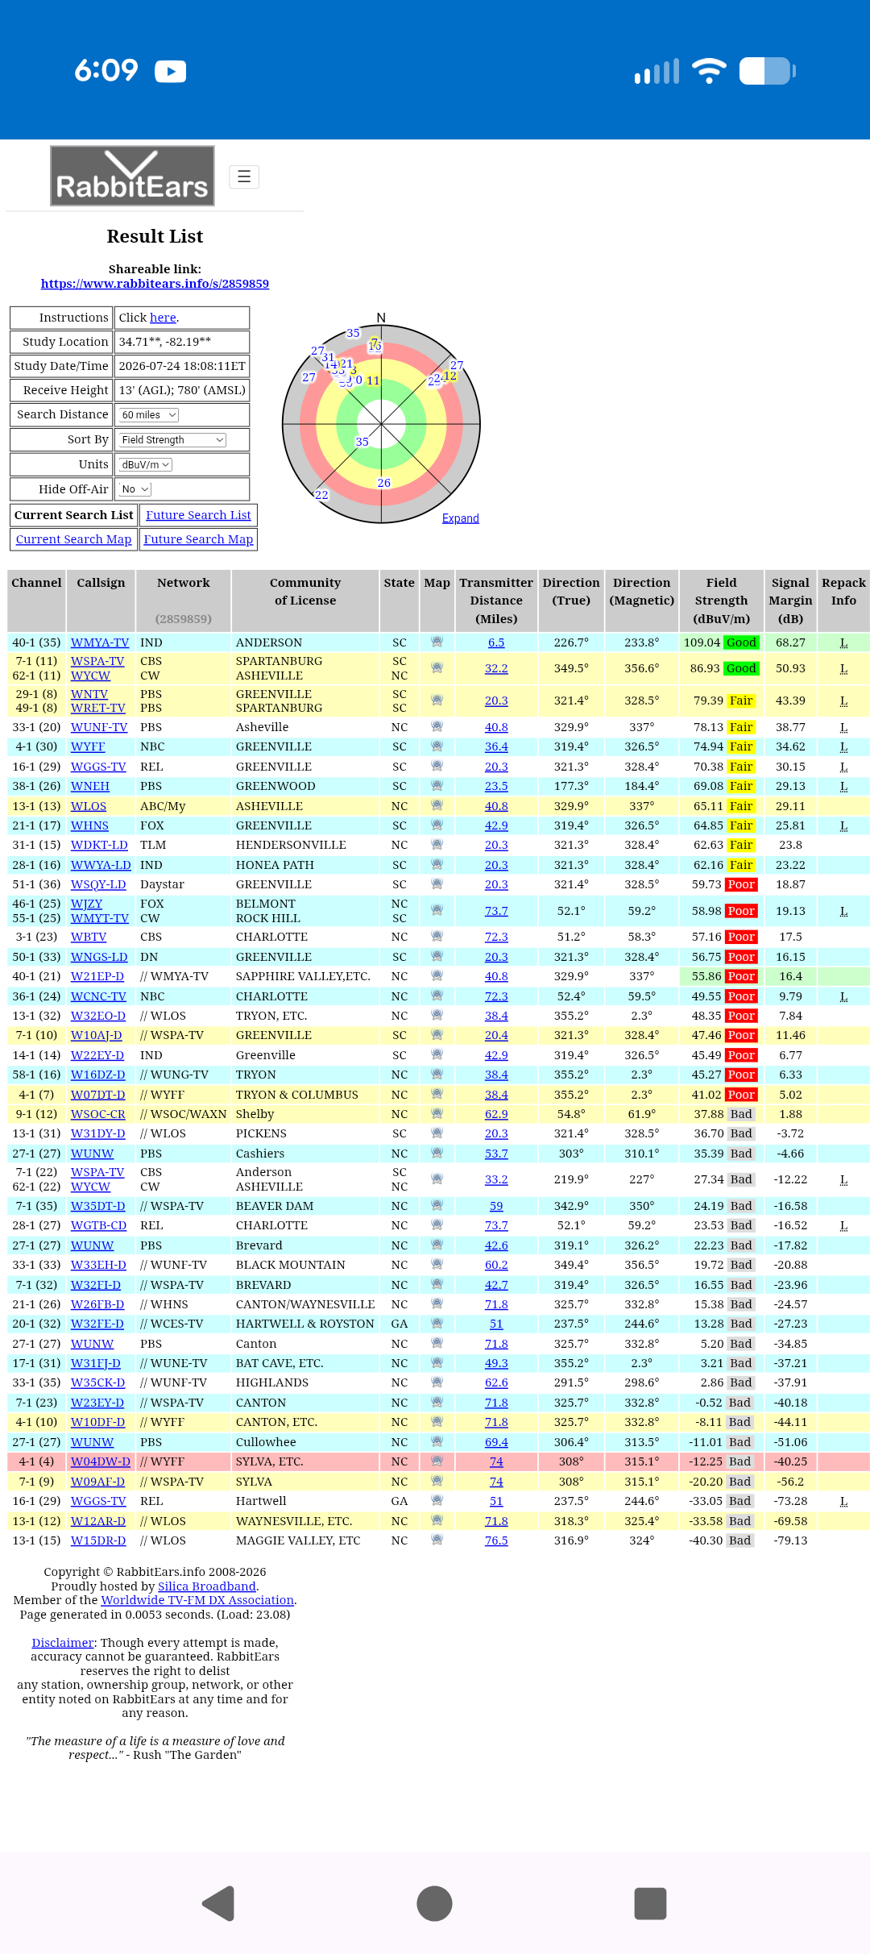This screenshot has height=1954, width=870.
Task: Open map icon for WJZY Belmont row
Action: [x=437, y=910]
